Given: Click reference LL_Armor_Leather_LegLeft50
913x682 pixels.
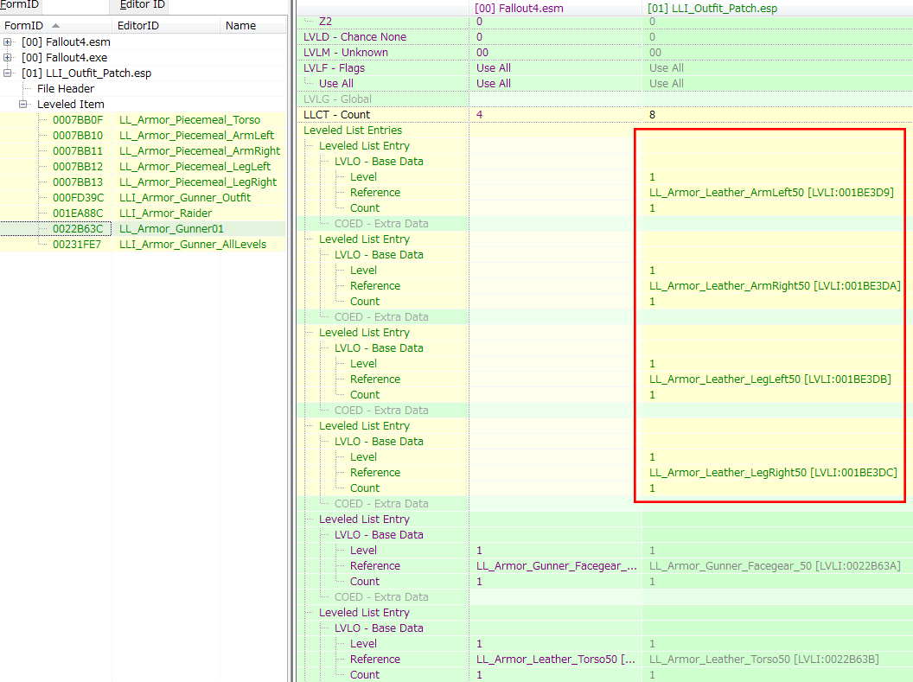Looking at the screenshot, I should click(x=769, y=379).
